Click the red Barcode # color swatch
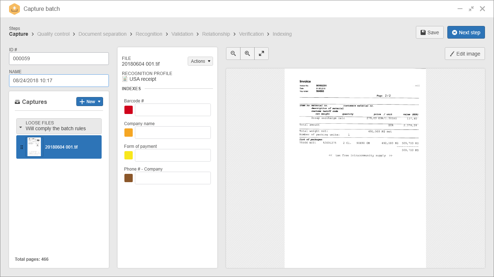Image resolution: width=494 pixels, height=277 pixels. click(128, 110)
